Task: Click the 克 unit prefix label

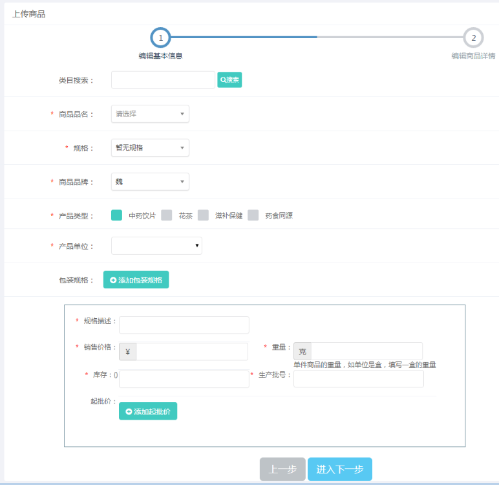Action: coord(303,351)
